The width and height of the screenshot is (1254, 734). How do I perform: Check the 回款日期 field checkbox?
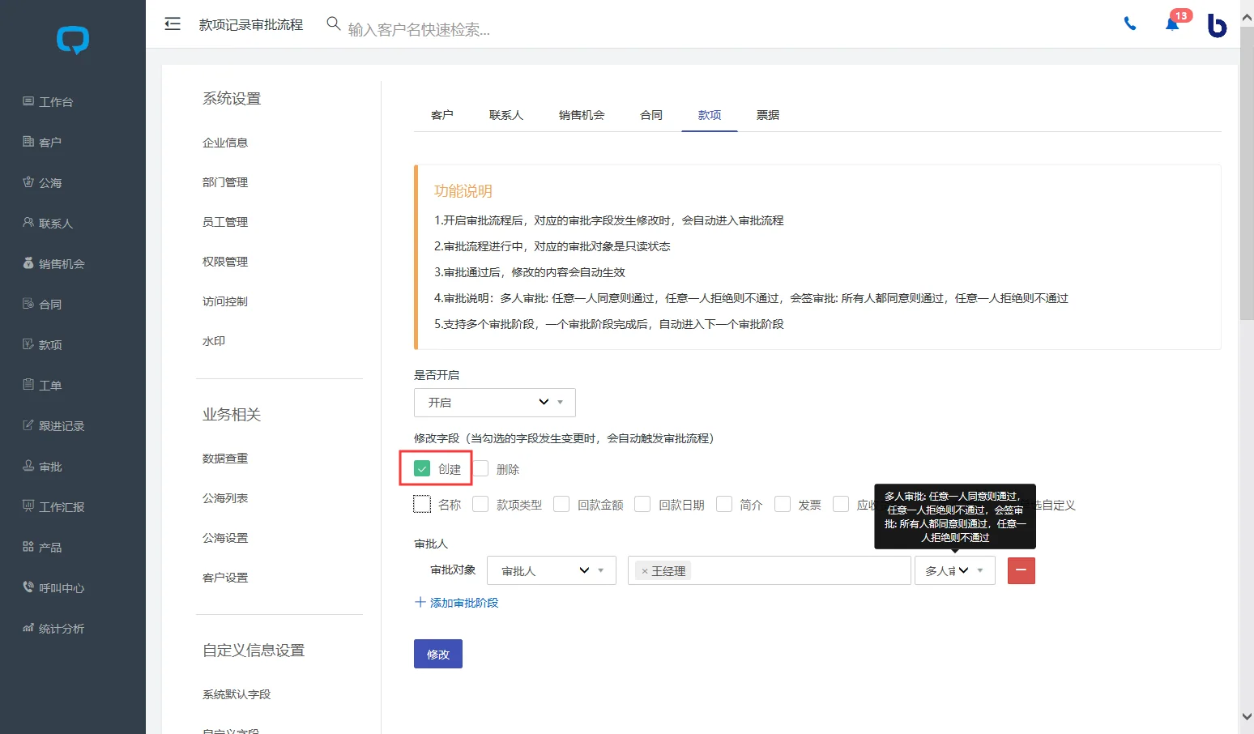(642, 504)
